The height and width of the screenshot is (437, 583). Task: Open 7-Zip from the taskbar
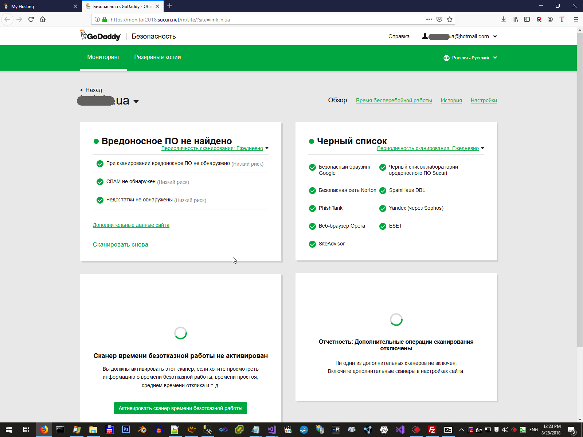pyautogui.click(x=448, y=430)
